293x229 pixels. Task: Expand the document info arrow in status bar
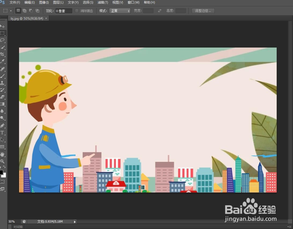(x=75, y=222)
